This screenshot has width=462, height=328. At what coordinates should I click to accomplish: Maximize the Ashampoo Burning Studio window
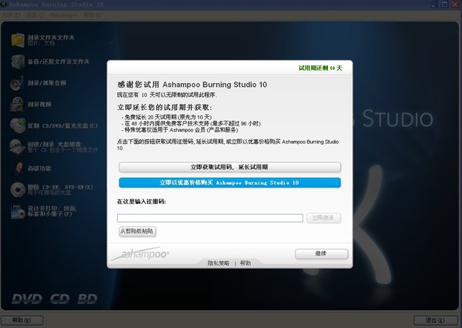coord(444,5)
